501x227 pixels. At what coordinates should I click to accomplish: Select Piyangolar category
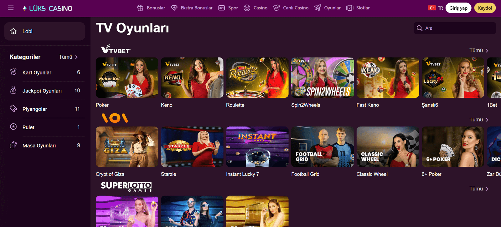[45, 109]
